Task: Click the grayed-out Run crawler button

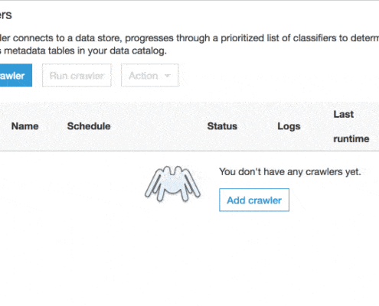Action: point(77,76)
